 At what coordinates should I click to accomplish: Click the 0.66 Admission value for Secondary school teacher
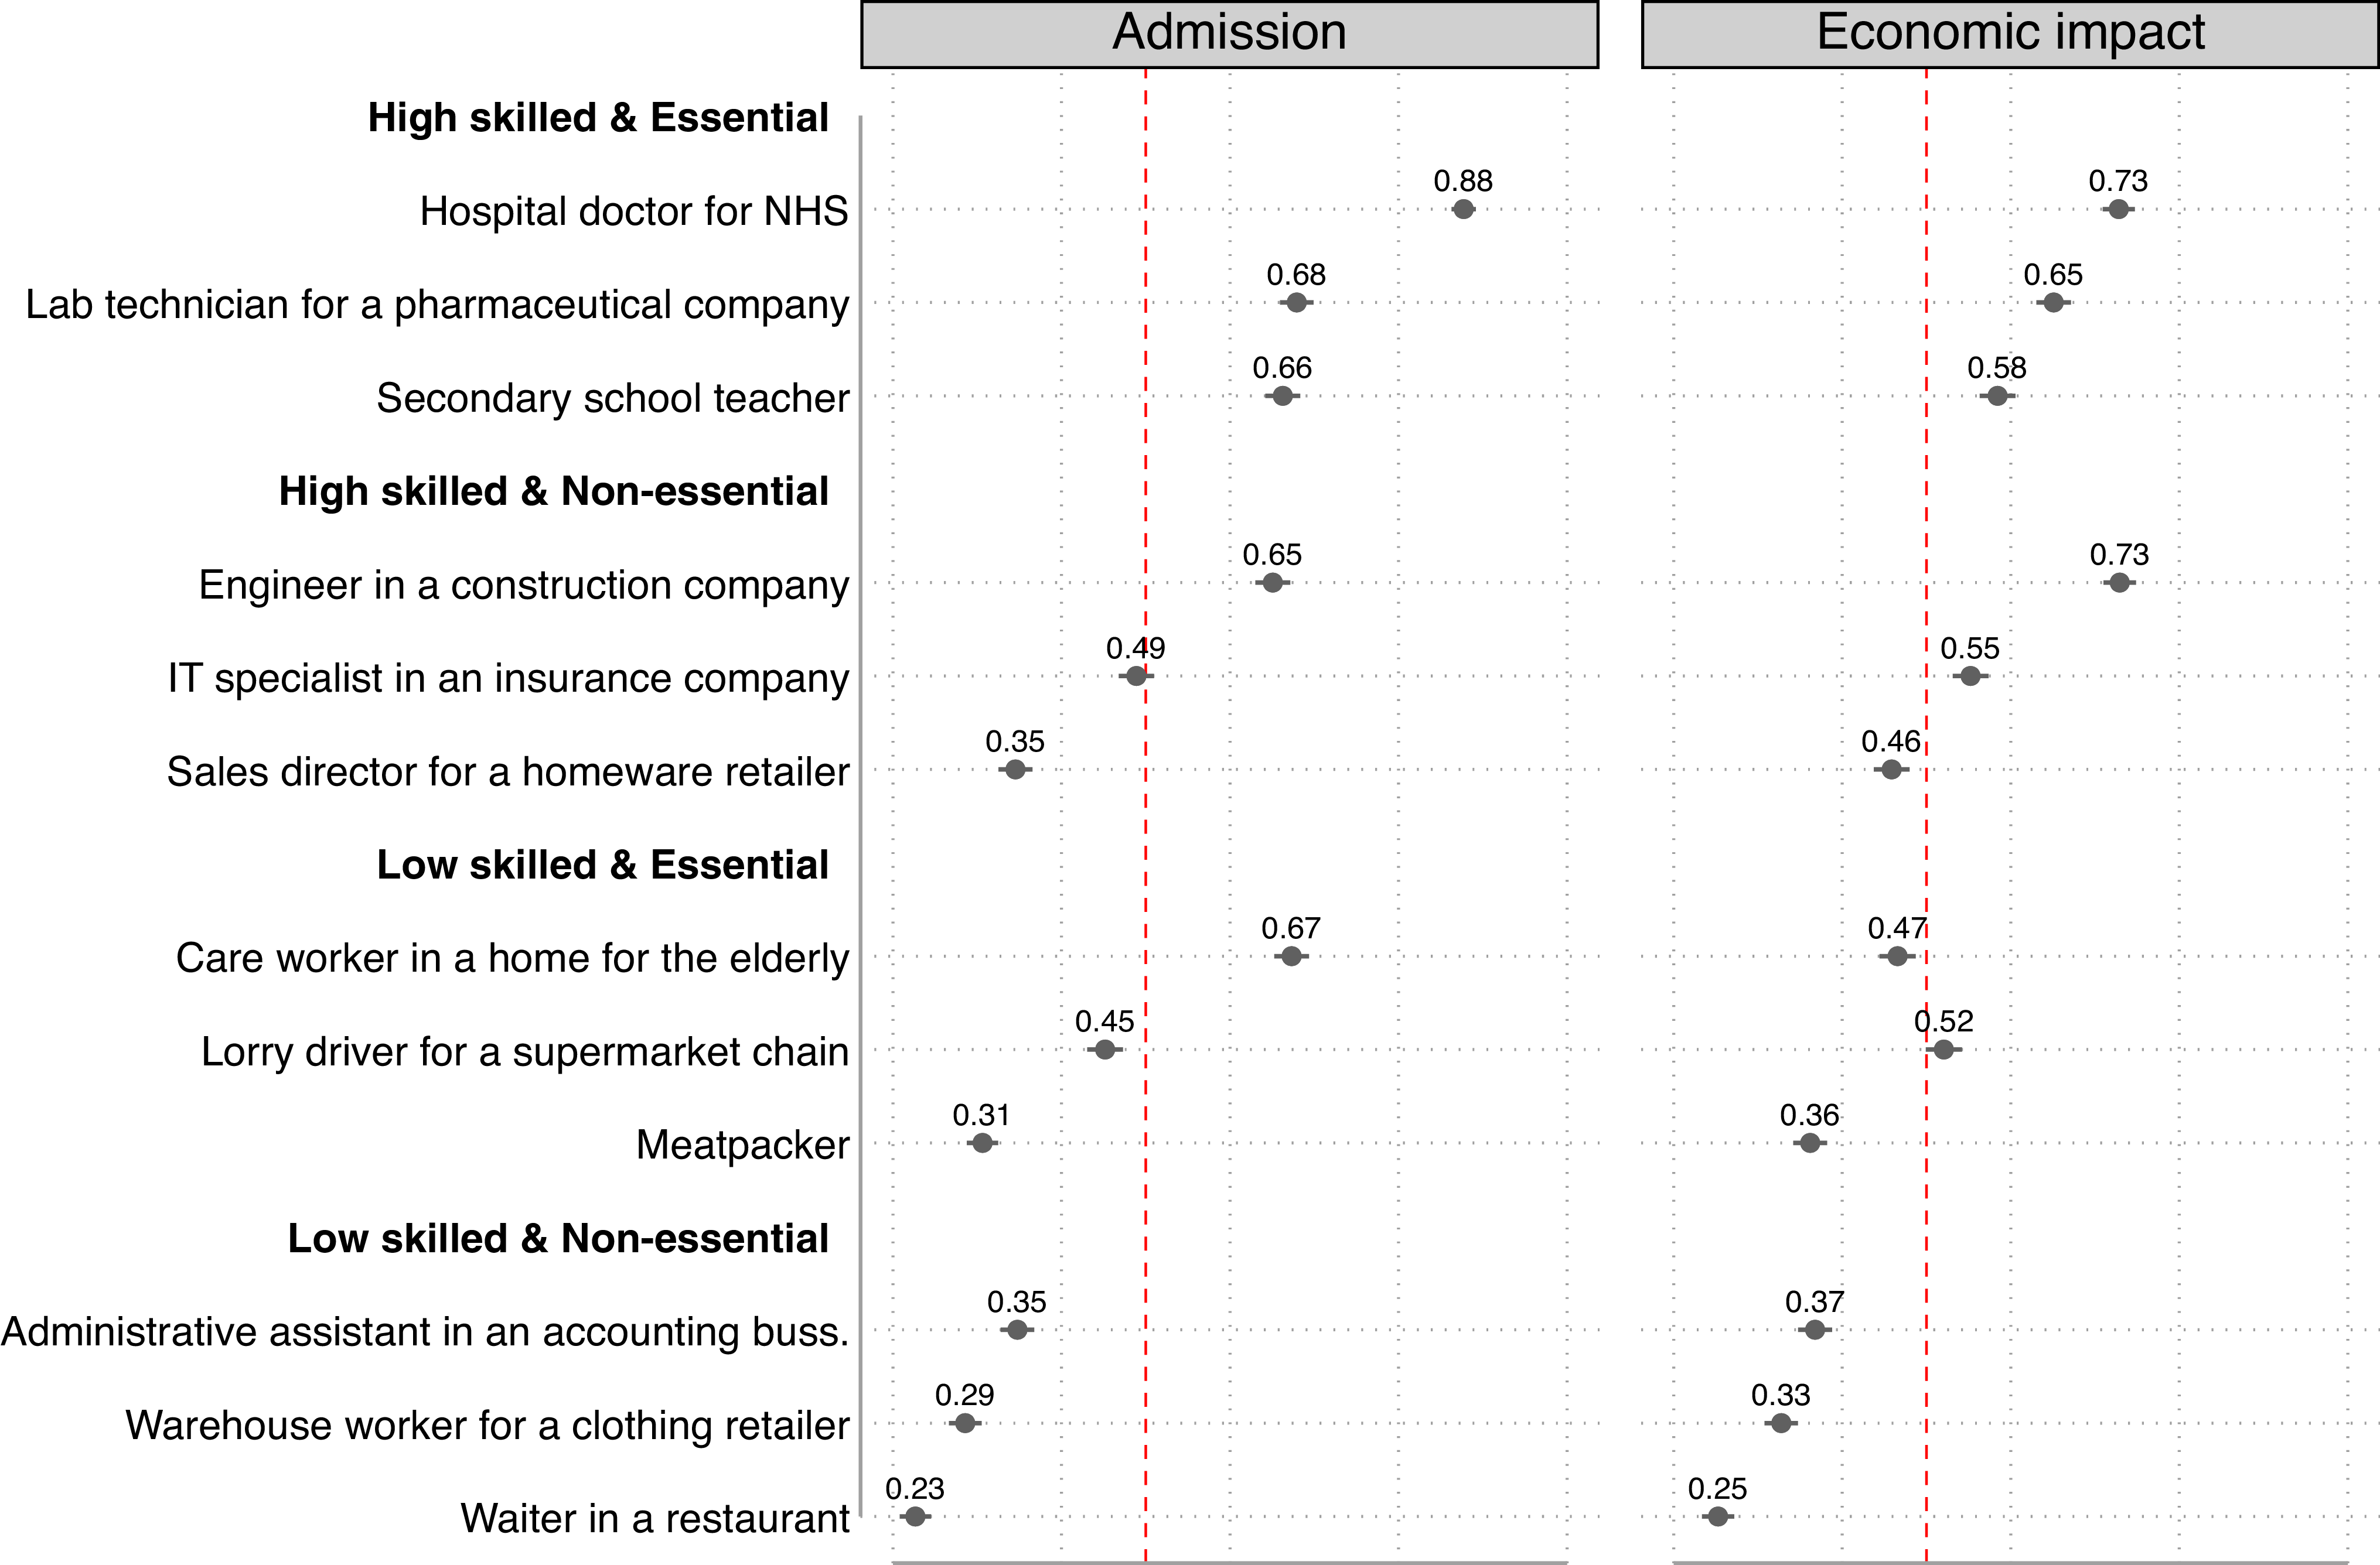point(1282,368)
